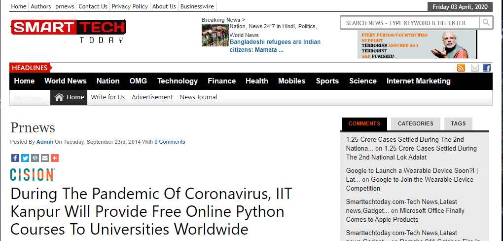Select Home in black main menu
Image resolution: width=503 pixels, height=241 pixels.
pos(24,81)
